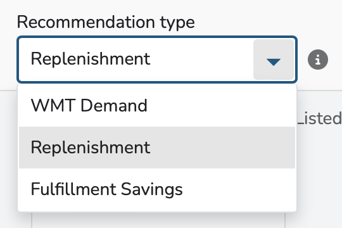This screenshot has width=342, height=228.
Task: Click the gray circular i icon
Action: [318, 60]
